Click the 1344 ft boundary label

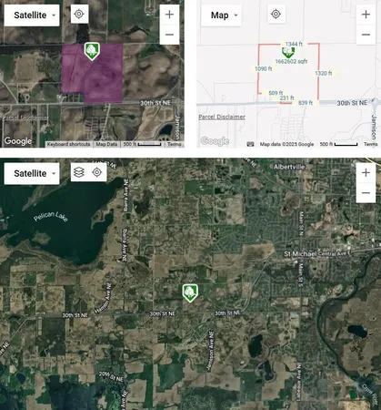click(294, 44)
